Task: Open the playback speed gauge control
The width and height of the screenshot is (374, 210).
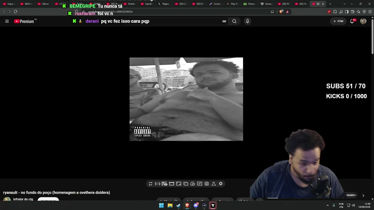Action: pyautogui.click(x=193, y=184)
